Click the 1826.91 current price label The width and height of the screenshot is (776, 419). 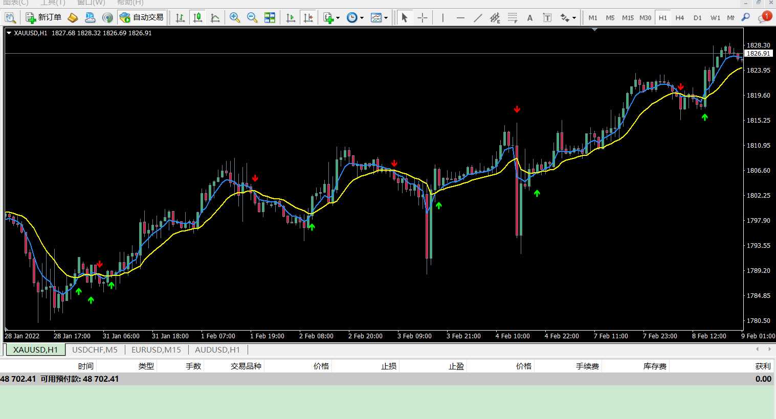pyautogui.click(x=758, y=53)
